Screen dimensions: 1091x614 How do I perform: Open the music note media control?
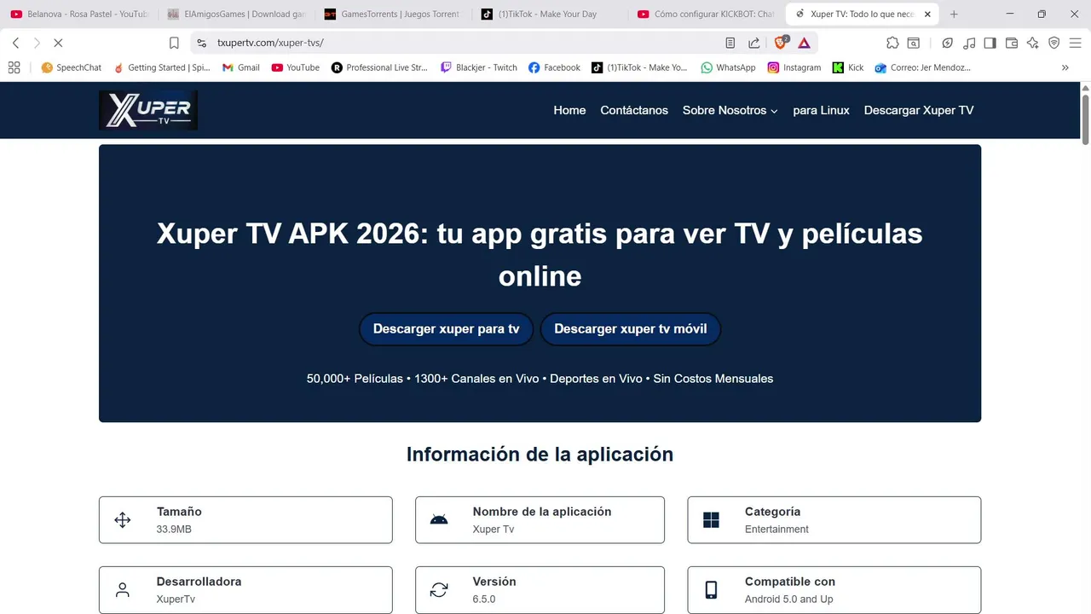pyautogui.click(x=969, y=43)
